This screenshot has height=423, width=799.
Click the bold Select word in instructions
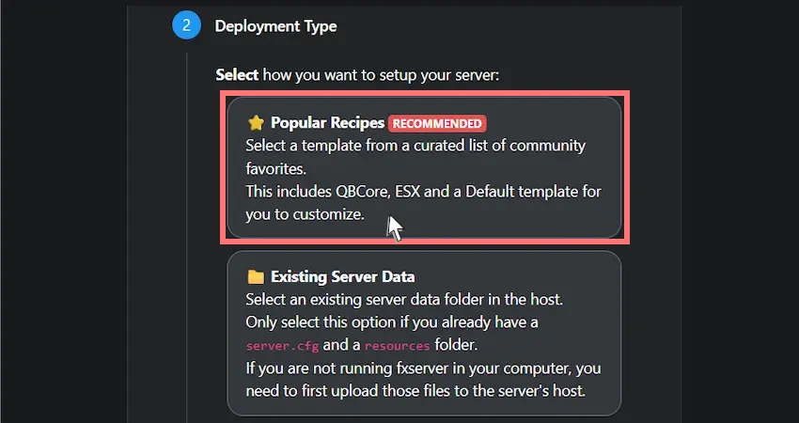click(x=237, y=75)
